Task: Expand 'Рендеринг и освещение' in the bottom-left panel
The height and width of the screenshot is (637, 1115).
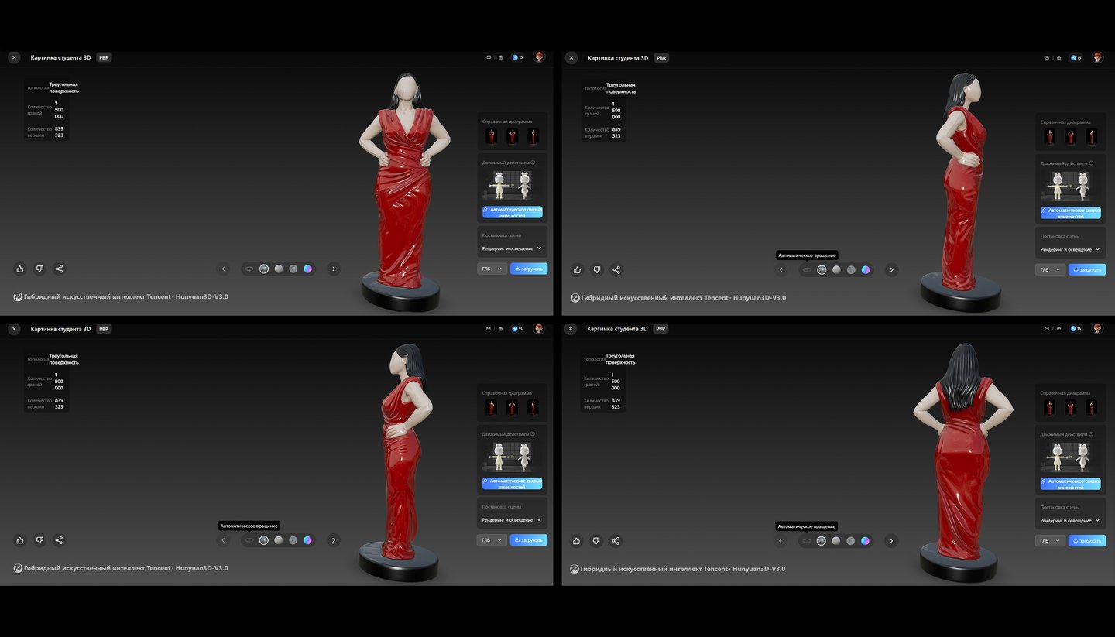Action: [x=512, y=520]
